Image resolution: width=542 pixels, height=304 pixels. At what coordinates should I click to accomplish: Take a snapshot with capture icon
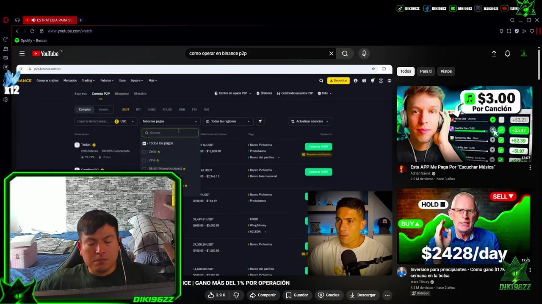509,31
